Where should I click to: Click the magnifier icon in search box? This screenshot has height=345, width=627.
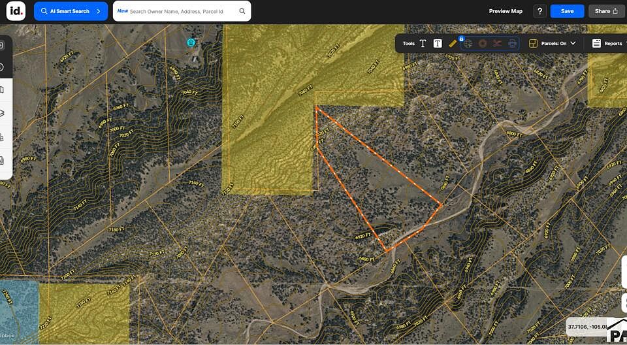[x=242, y=11]
